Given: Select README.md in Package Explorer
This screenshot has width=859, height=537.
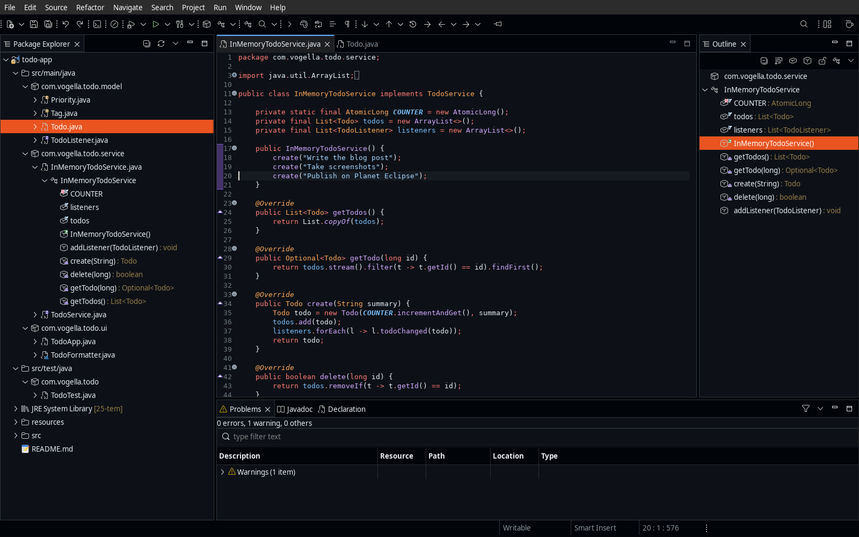Looking at the screenshot, I should click(x=52, y=449).
